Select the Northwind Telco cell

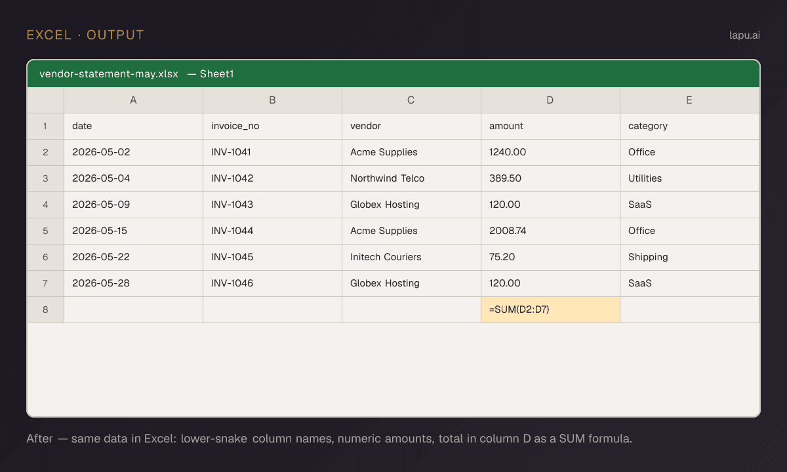pyautogui.click(x=412, y=179)
